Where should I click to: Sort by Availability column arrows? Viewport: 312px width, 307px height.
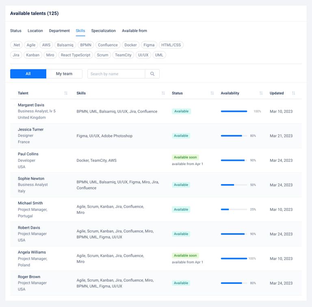point(261,93)
